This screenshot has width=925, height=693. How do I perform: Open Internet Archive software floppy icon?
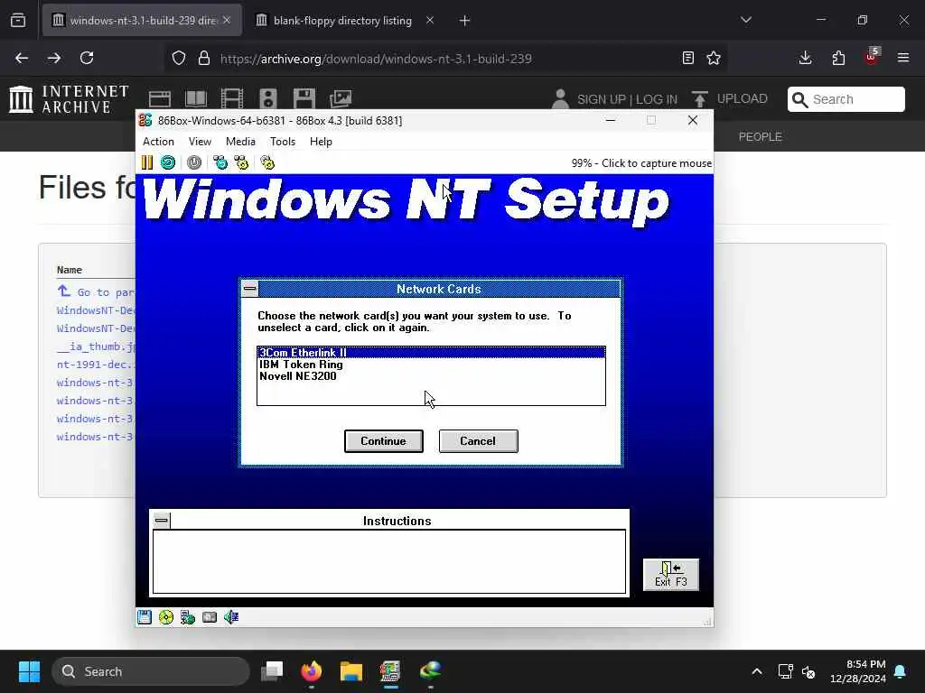304,98
